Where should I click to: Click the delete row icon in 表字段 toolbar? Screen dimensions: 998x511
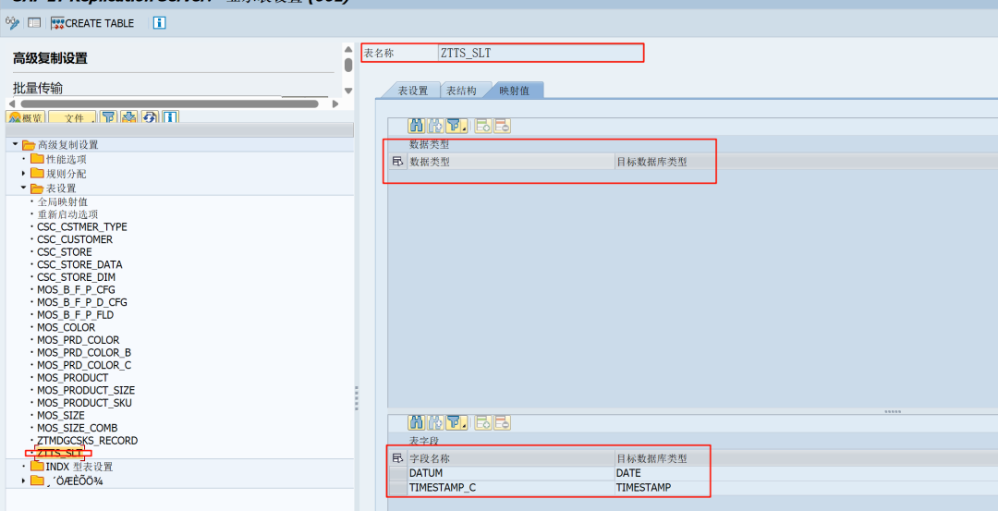point(502,422)
